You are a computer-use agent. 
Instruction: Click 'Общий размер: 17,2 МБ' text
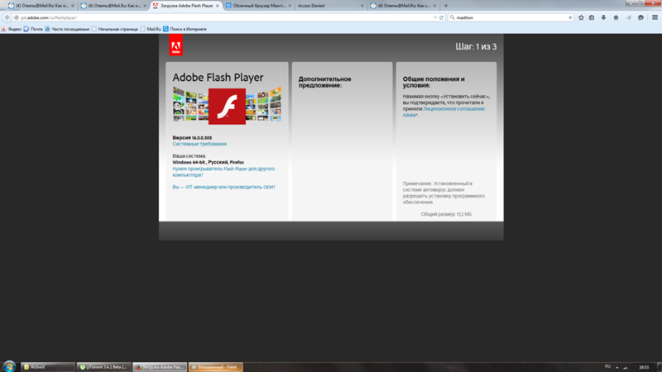446,214
